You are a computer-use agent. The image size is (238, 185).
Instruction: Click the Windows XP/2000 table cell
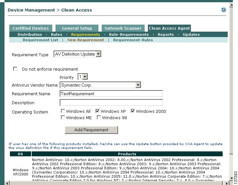click(21, 172)
